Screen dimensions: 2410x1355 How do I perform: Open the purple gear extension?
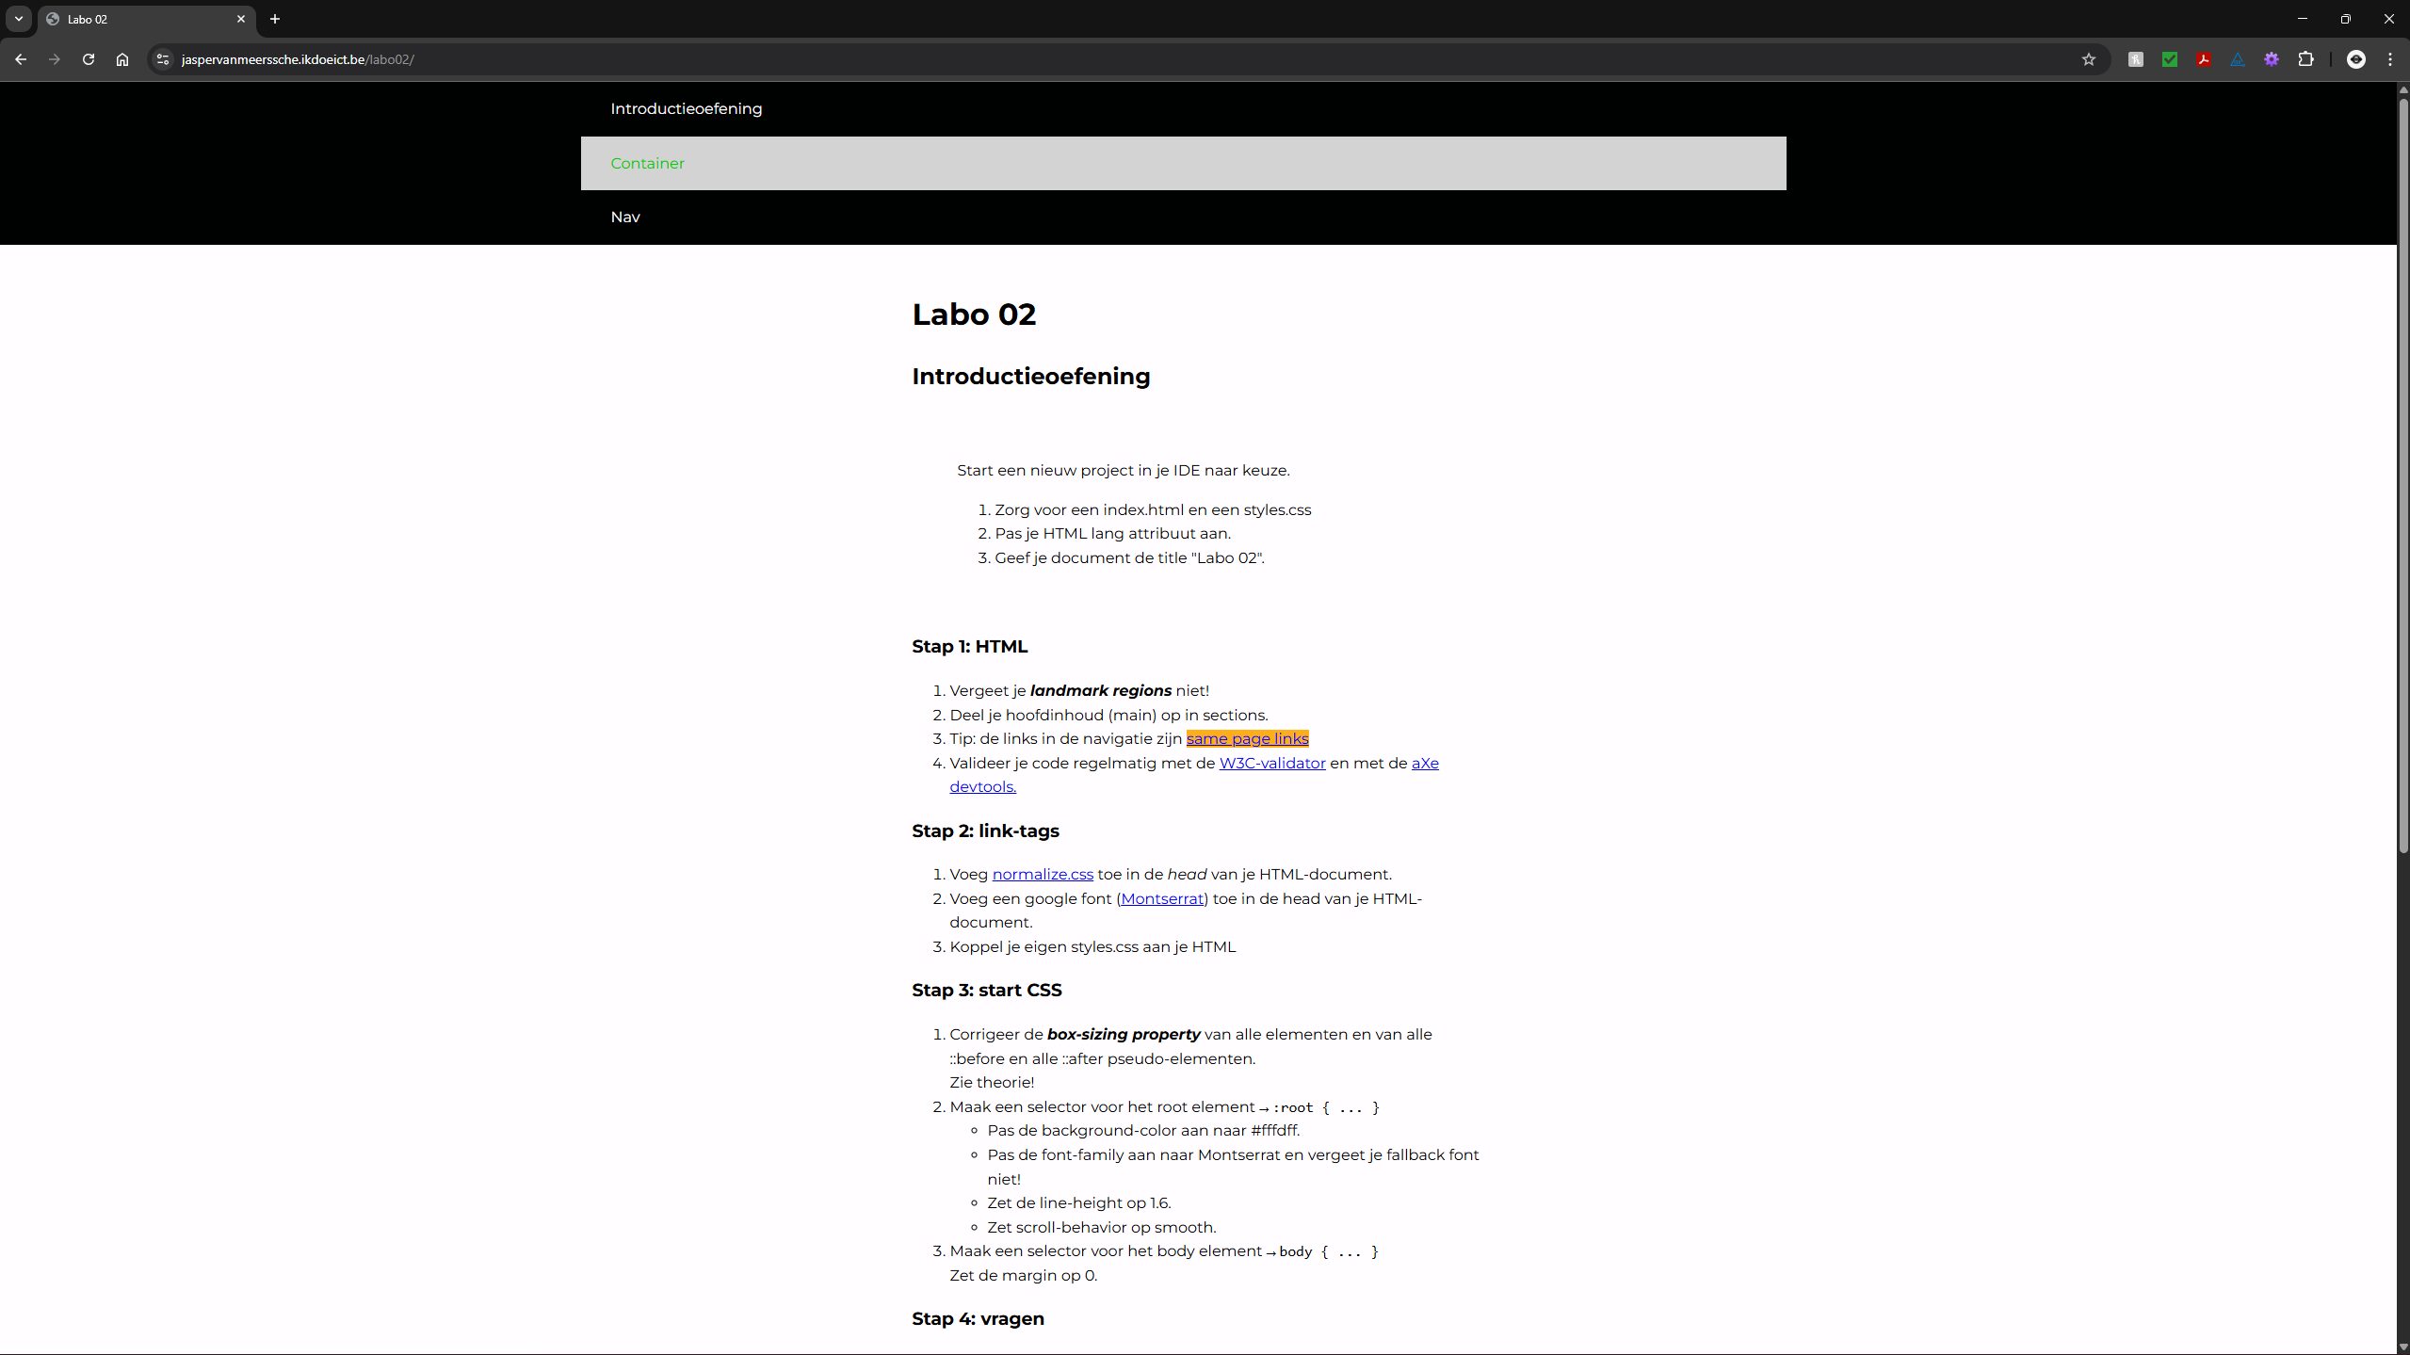(x=2271, y=59)
